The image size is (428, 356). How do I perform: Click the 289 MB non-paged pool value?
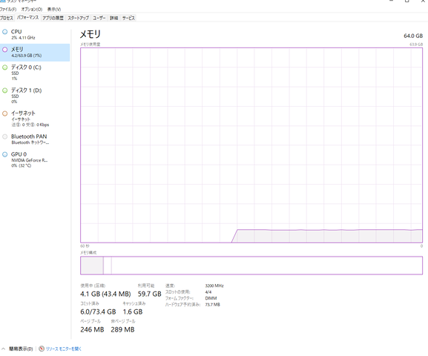pos(122,329)
